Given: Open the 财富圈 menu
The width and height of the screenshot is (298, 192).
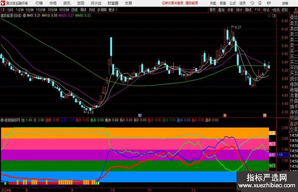Looking at the screenshot, I should [x=113, y=3].
